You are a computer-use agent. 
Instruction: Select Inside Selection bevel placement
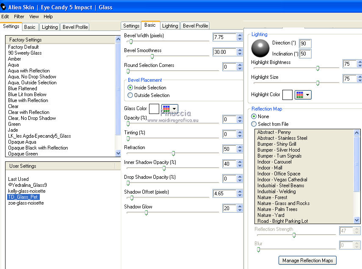130,88
